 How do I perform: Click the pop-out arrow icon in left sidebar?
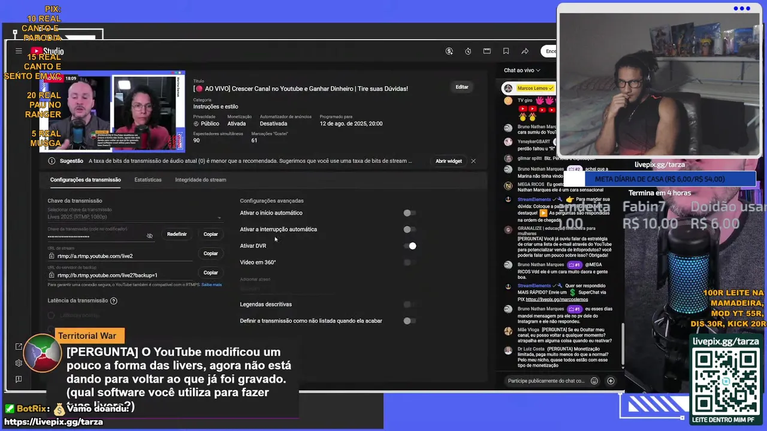point(19,346)
